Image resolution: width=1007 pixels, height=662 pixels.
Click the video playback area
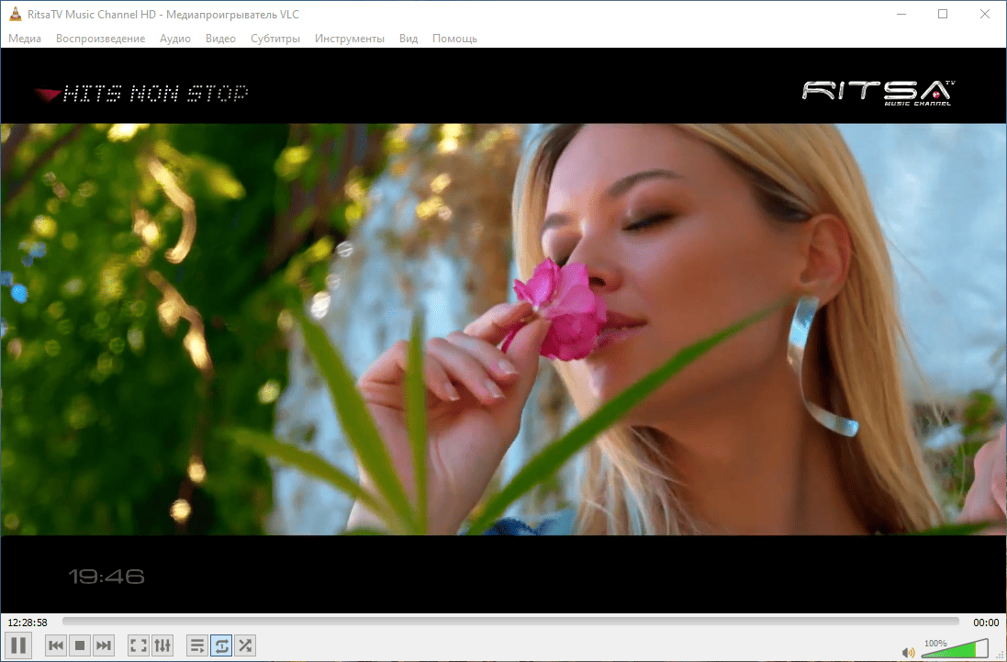pyautogui.click(x=503, y=330)
